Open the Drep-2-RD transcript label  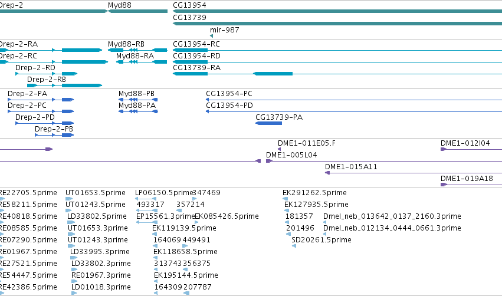click(35, 68)
